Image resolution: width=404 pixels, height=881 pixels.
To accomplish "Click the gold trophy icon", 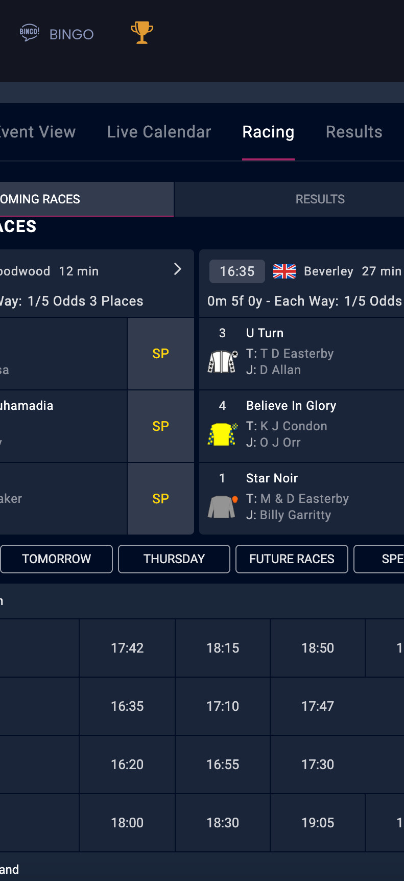I will [141, 33].
